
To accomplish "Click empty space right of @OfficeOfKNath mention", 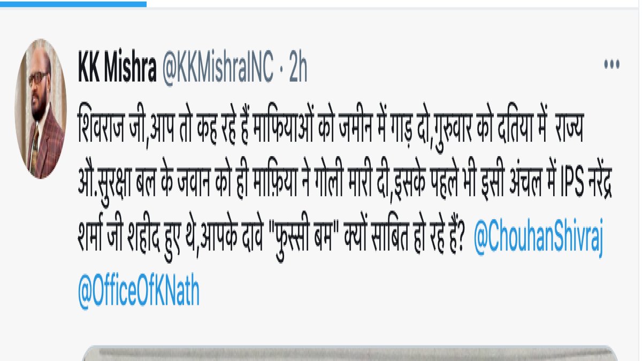I will coord(407,293).
